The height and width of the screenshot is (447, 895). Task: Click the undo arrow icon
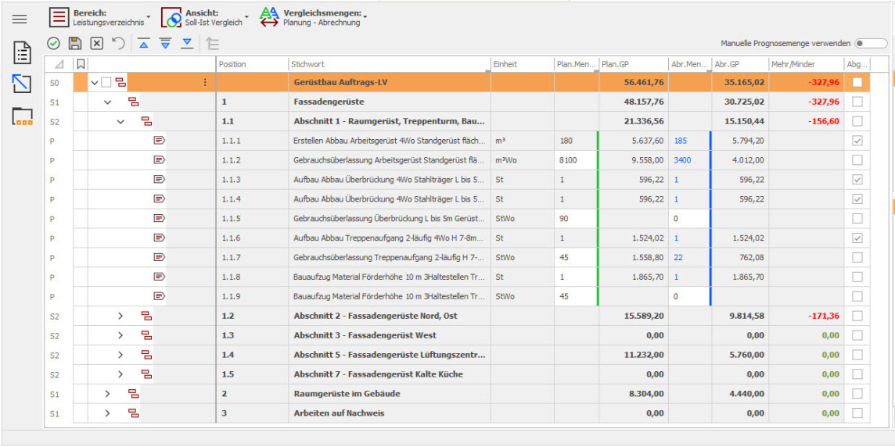pos(118,44)
